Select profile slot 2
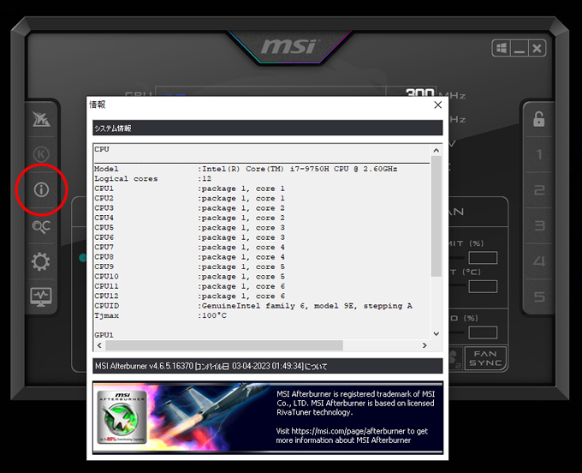This screenshot has height=473, width=582. [539, 190]
